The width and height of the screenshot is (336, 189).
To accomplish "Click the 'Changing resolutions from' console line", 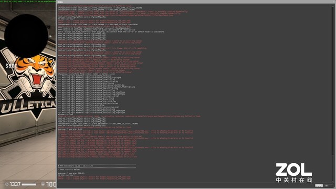I will pos(86,74).
